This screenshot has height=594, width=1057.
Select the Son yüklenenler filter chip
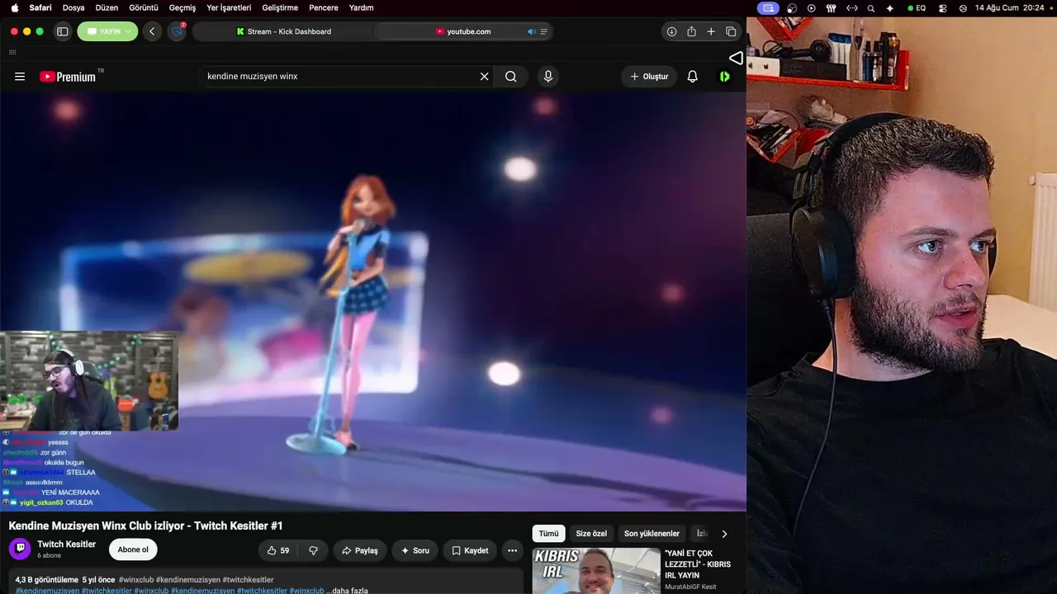(652, 534)
